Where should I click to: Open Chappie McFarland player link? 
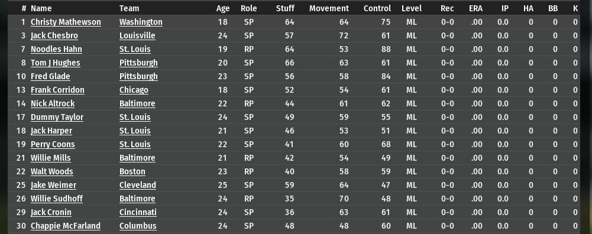[x=66, y=226]
